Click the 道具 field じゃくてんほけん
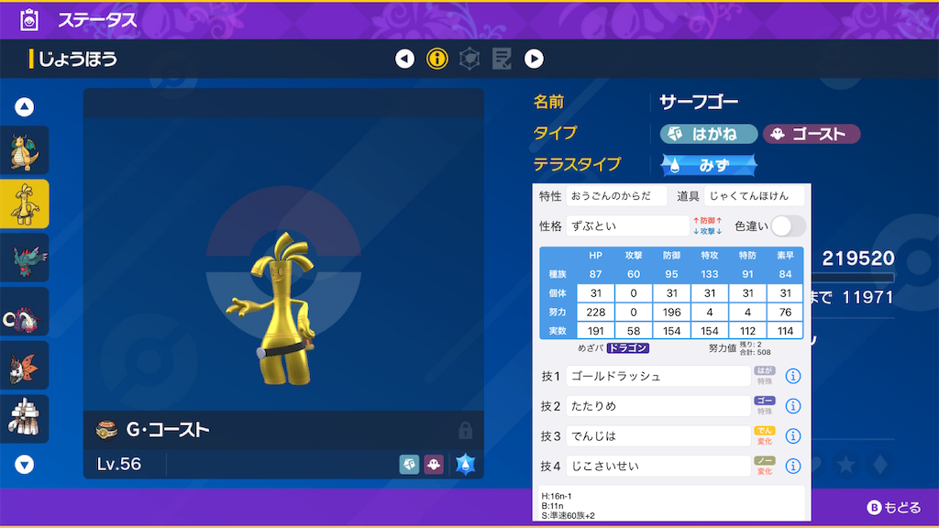 [754, 196]
